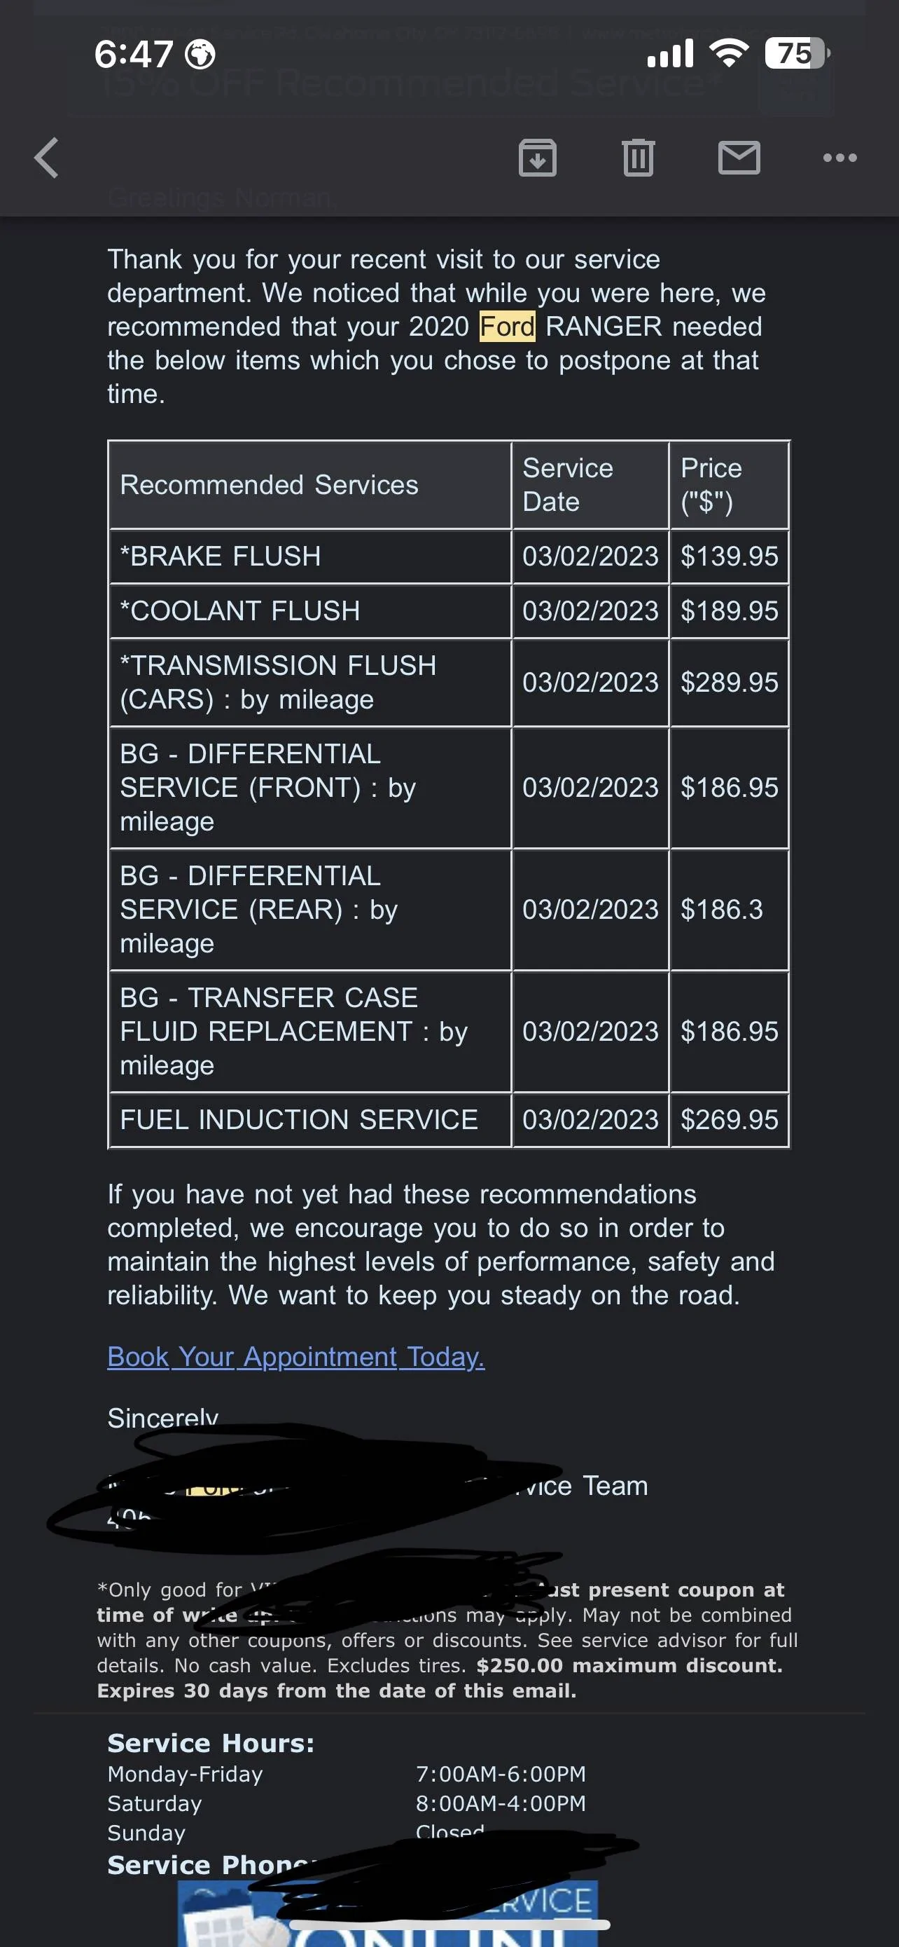Tap the schedule service online banner image
The width and height of the screenshot is (899, 1947).
point(388,1914)
